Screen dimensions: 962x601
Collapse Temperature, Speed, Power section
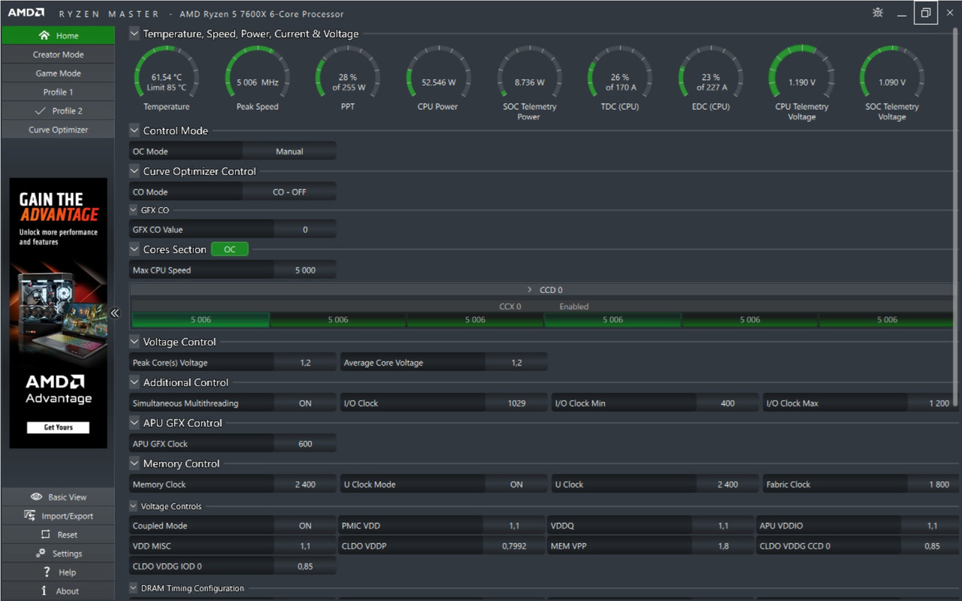pos(134,33)
